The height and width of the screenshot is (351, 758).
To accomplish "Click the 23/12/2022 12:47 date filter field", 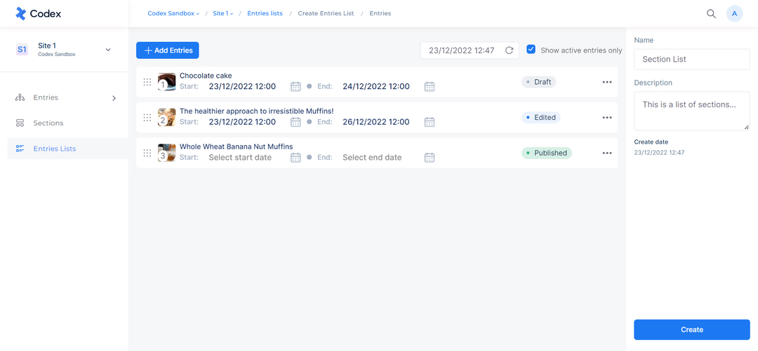I will [470, 50].
